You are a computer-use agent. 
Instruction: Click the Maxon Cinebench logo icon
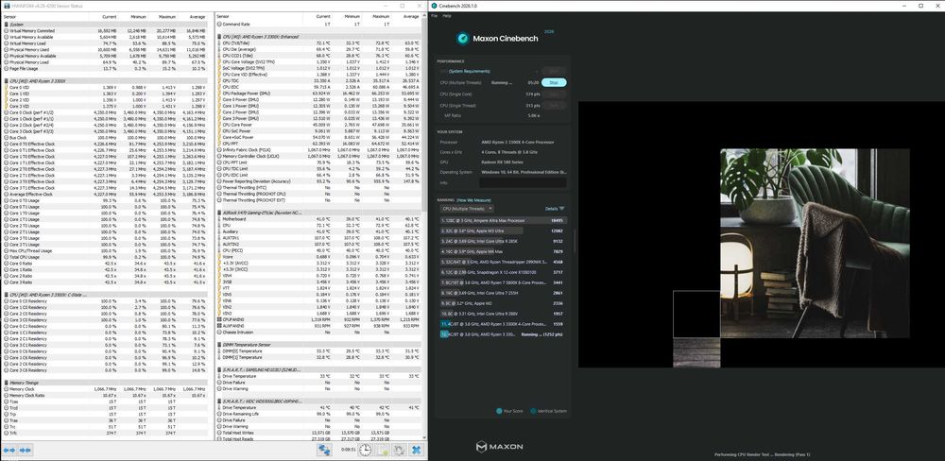(462, 39)
